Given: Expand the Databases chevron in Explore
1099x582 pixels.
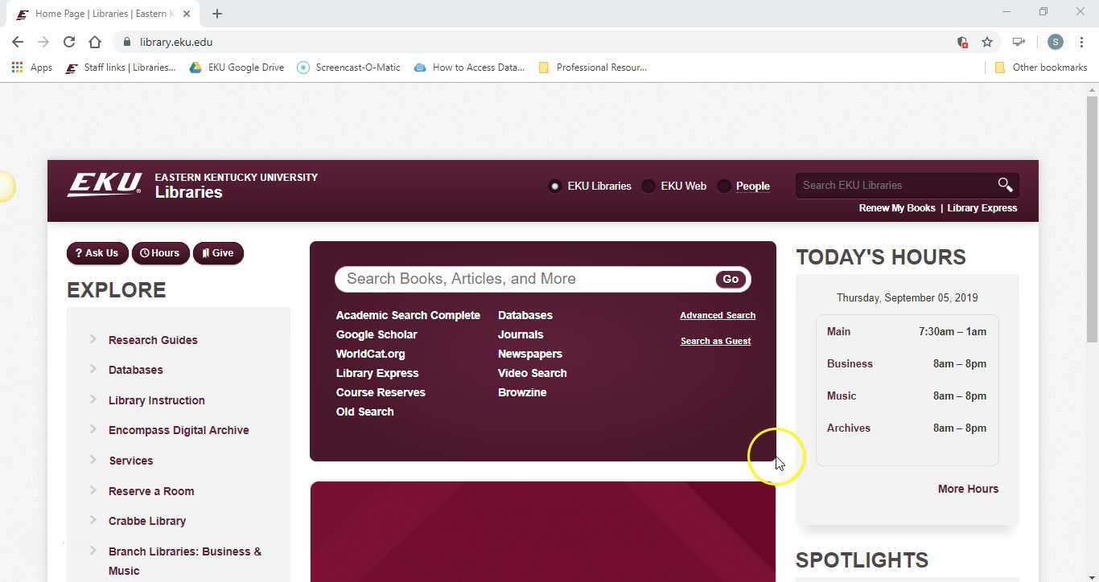Looking at the screenshot, I should point(93,369).
